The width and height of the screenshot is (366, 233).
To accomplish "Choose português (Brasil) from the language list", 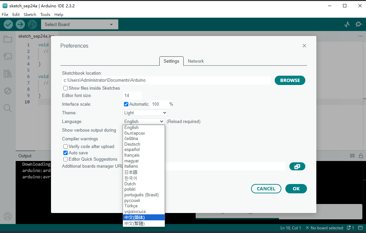I will pyautogui.click(x=144, y=195).
